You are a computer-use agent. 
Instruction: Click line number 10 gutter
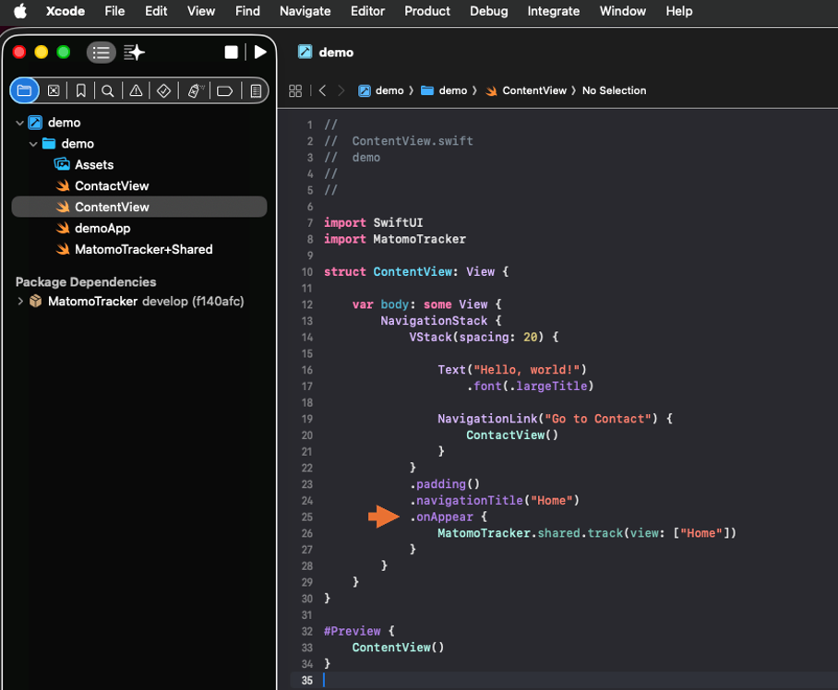tap(306, 272)
